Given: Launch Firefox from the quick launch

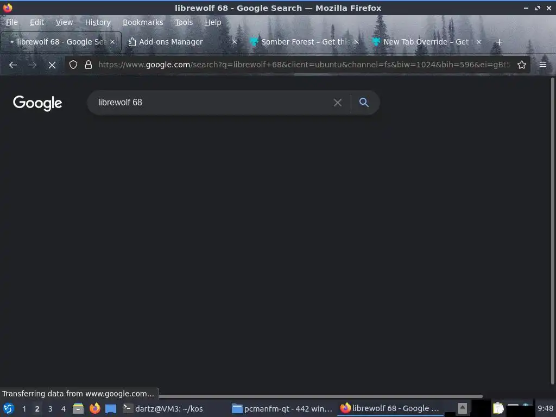Looking at the screenshot, I should pyautogui.click(x=94, y=408).
